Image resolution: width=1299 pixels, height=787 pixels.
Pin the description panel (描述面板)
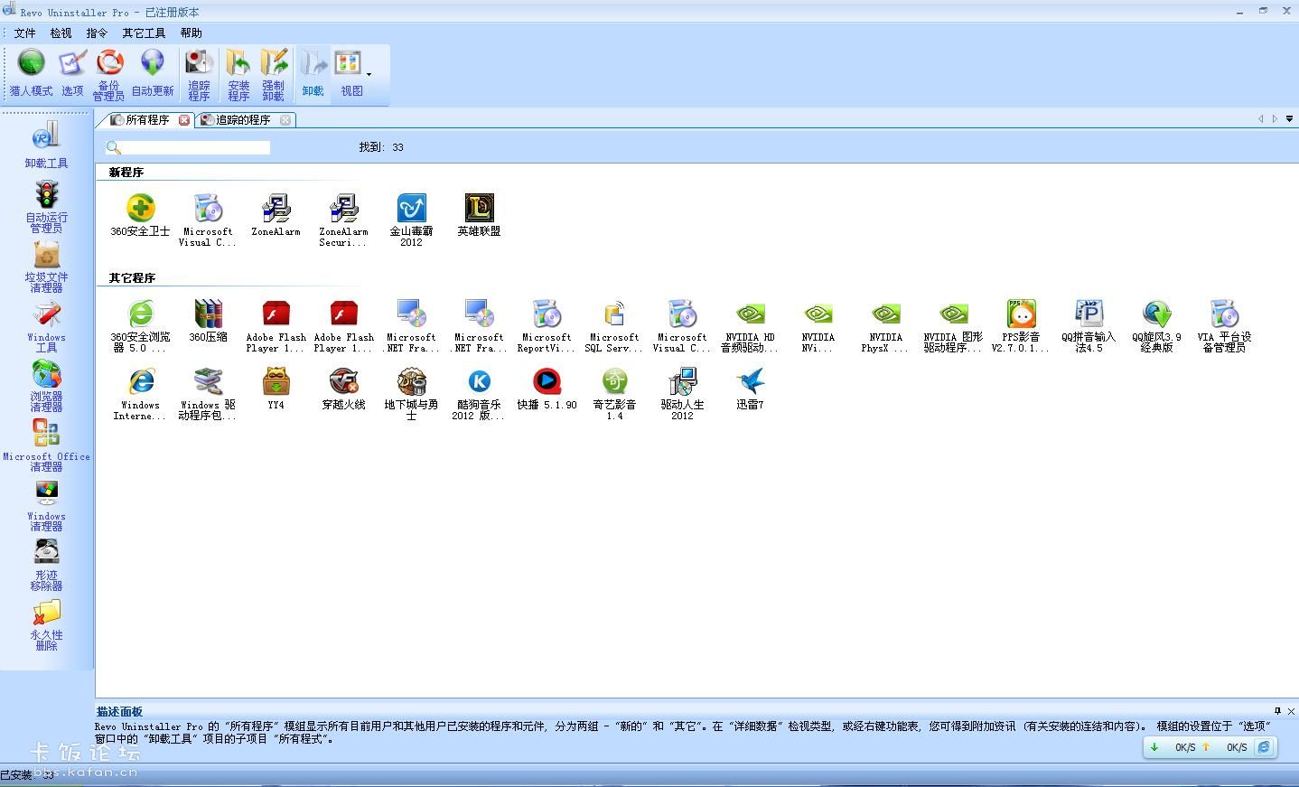(x=1277, y=711)
